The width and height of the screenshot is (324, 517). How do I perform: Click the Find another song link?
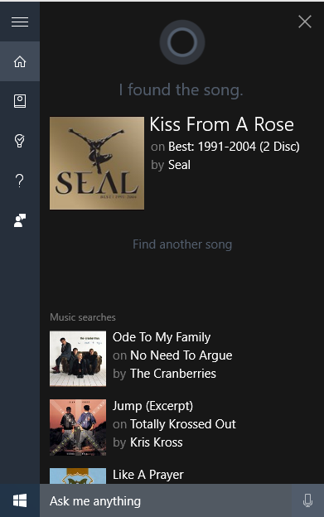182,244
